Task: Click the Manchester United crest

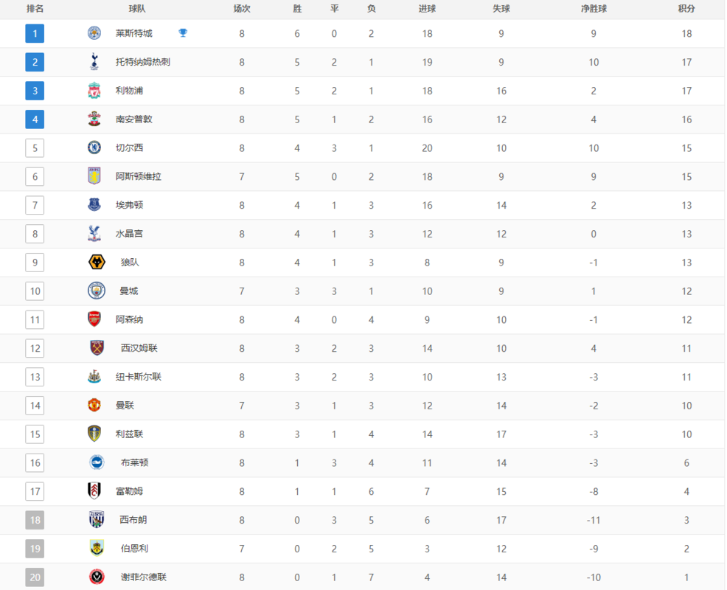Action: [94, 406]
